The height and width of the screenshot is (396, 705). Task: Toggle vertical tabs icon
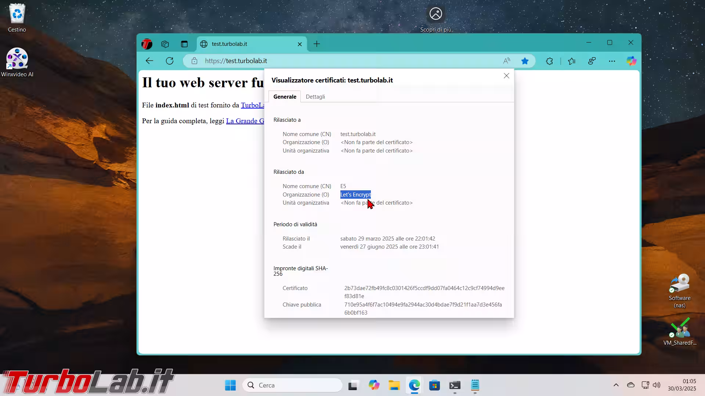click(184, 44)
